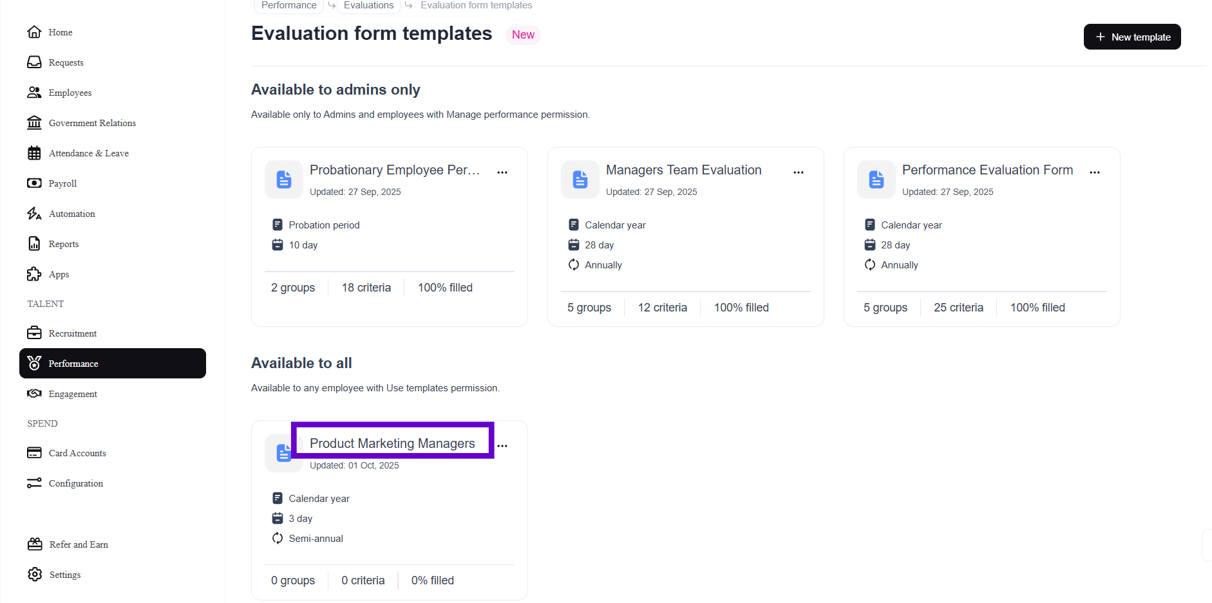
Task: Click the Automation lightning icon
Action: click(34, 214)
